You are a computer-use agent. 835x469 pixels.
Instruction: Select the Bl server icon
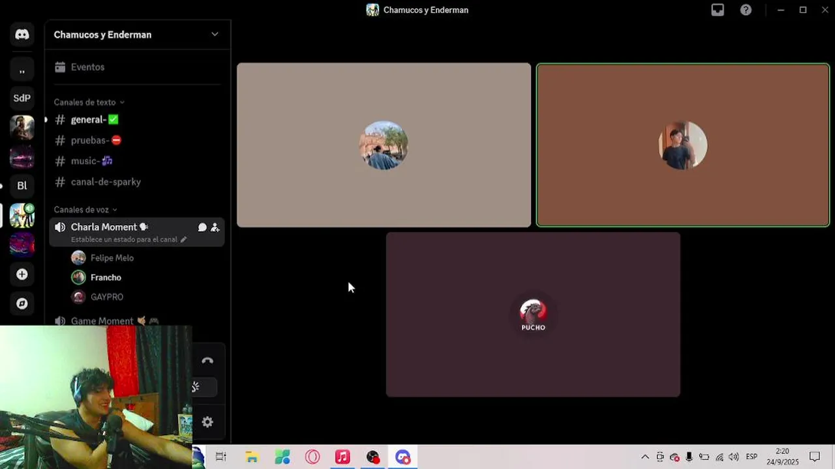pos(22,186)
